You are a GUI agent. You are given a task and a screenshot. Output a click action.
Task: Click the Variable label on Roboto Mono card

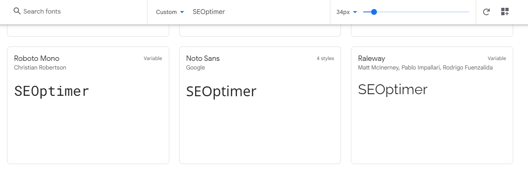(x=153, y=58)
